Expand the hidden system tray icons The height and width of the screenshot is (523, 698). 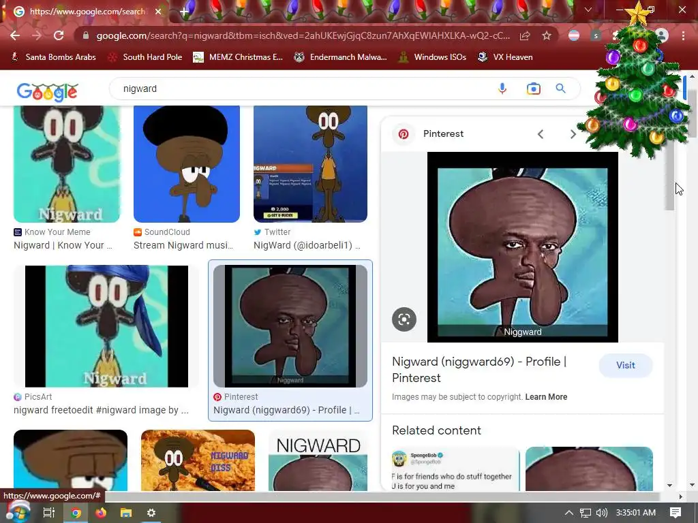coord(569,513)
